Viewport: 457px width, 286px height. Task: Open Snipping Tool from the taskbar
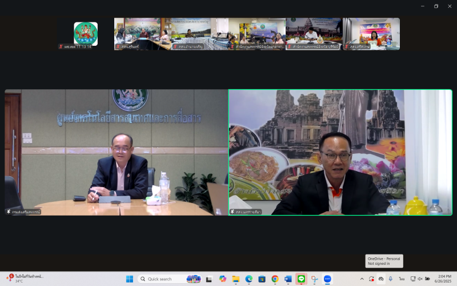point(314,279)
